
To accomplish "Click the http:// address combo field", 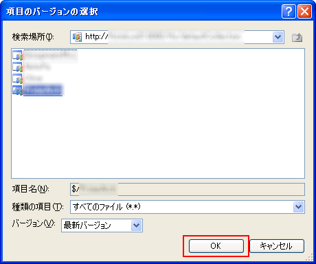I will 177,37.
